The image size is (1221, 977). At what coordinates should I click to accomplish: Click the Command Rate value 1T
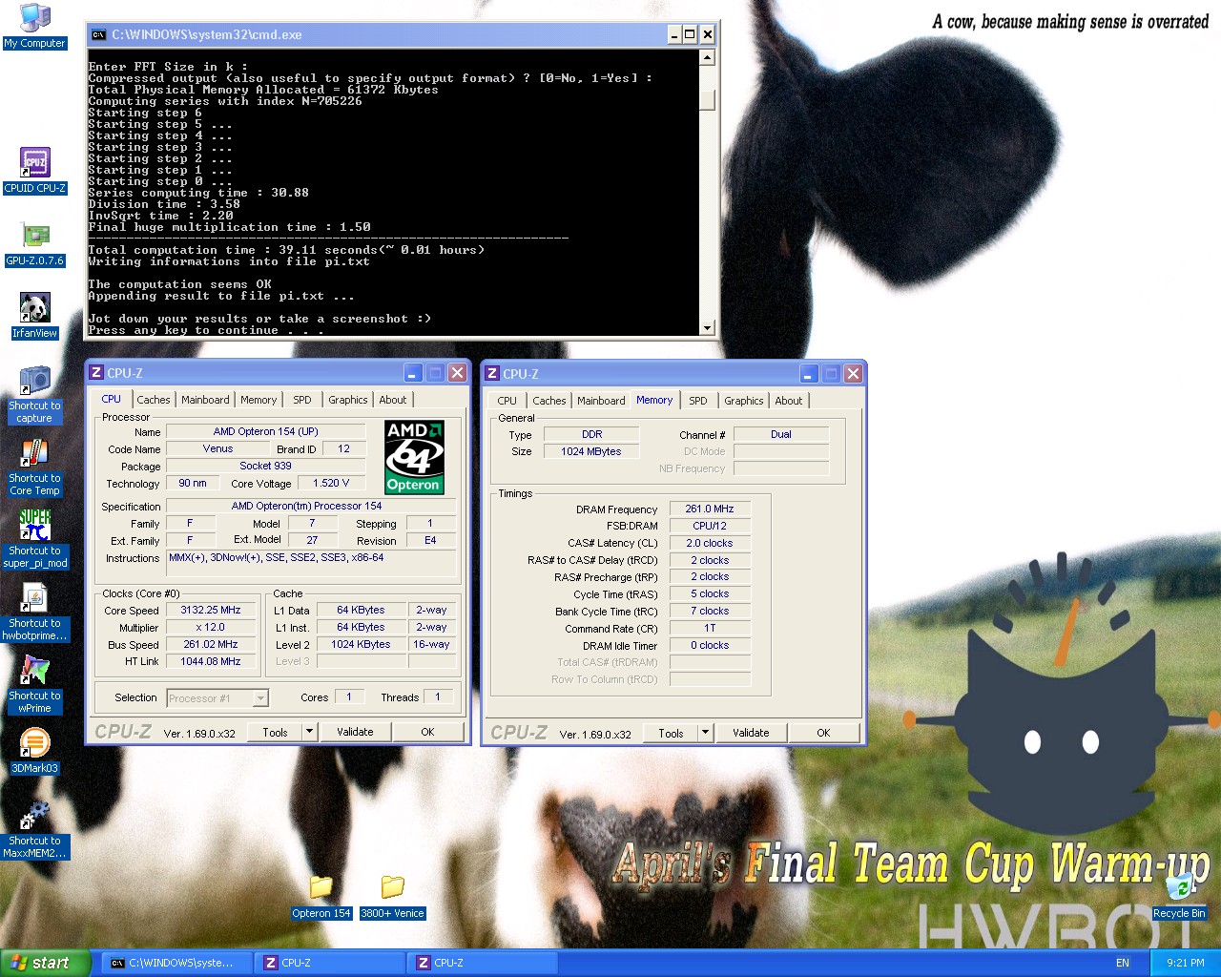[710, 629]
